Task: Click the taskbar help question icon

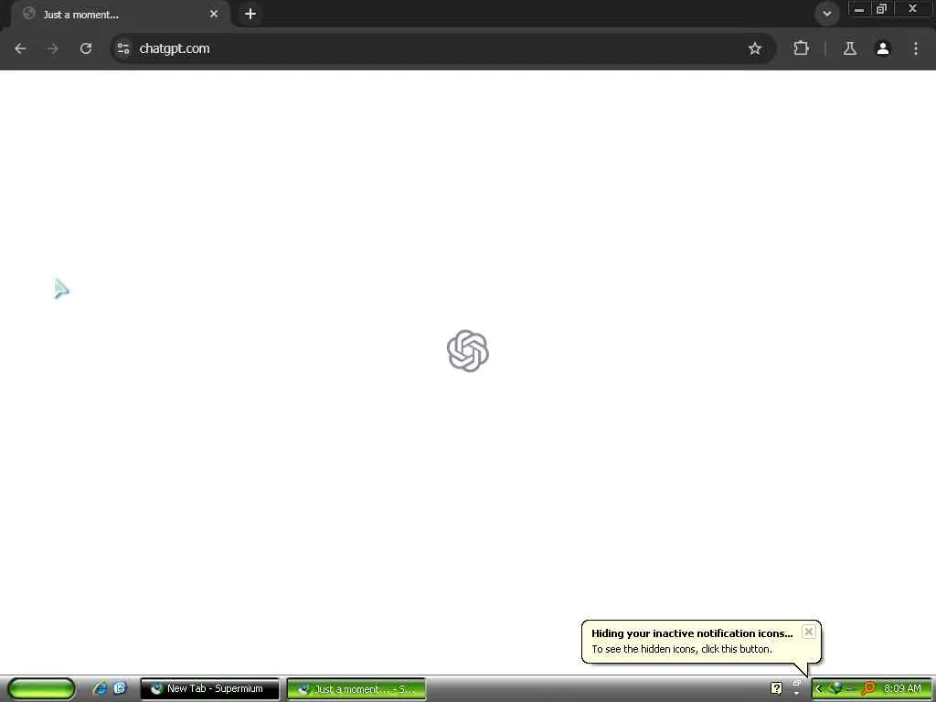Action: coord(776,688)
